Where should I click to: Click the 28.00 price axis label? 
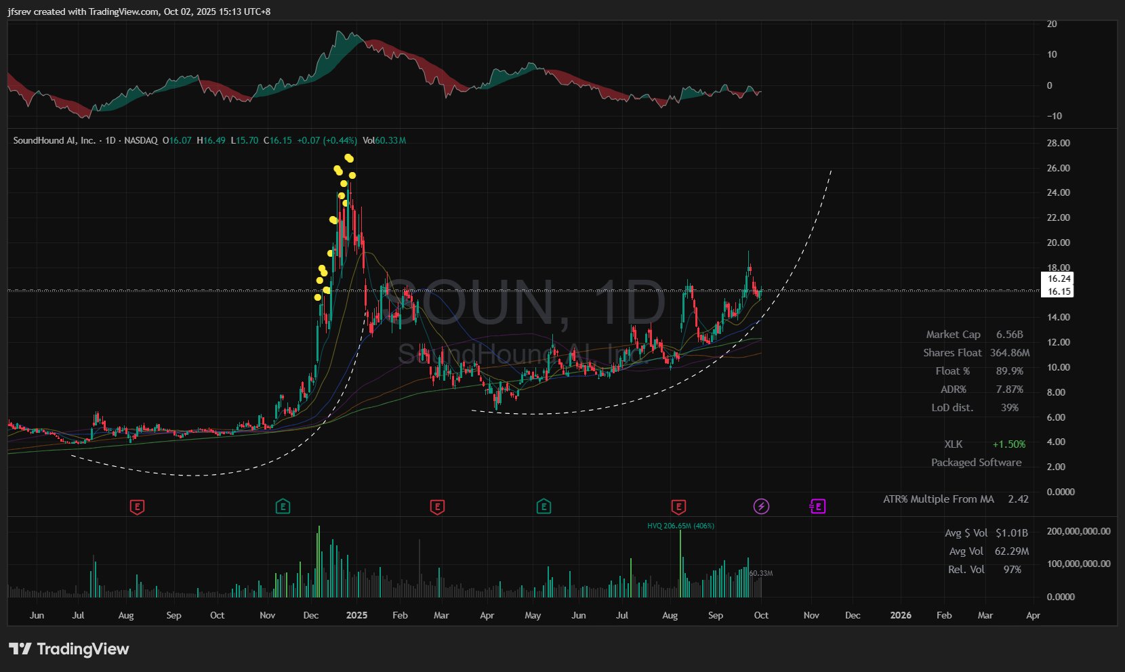(1059, 143)
